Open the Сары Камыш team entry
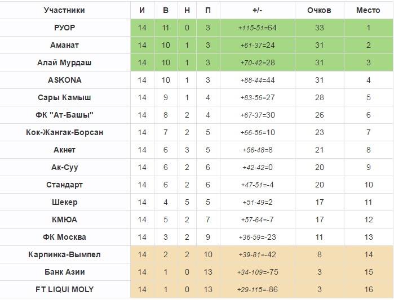Image resolution: width=394 pixels, height=300 pixels. (64, 97)
